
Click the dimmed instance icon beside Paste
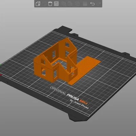point(78,4)
